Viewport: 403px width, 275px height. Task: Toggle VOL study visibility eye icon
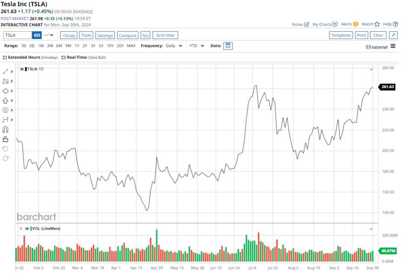[27, 228]
